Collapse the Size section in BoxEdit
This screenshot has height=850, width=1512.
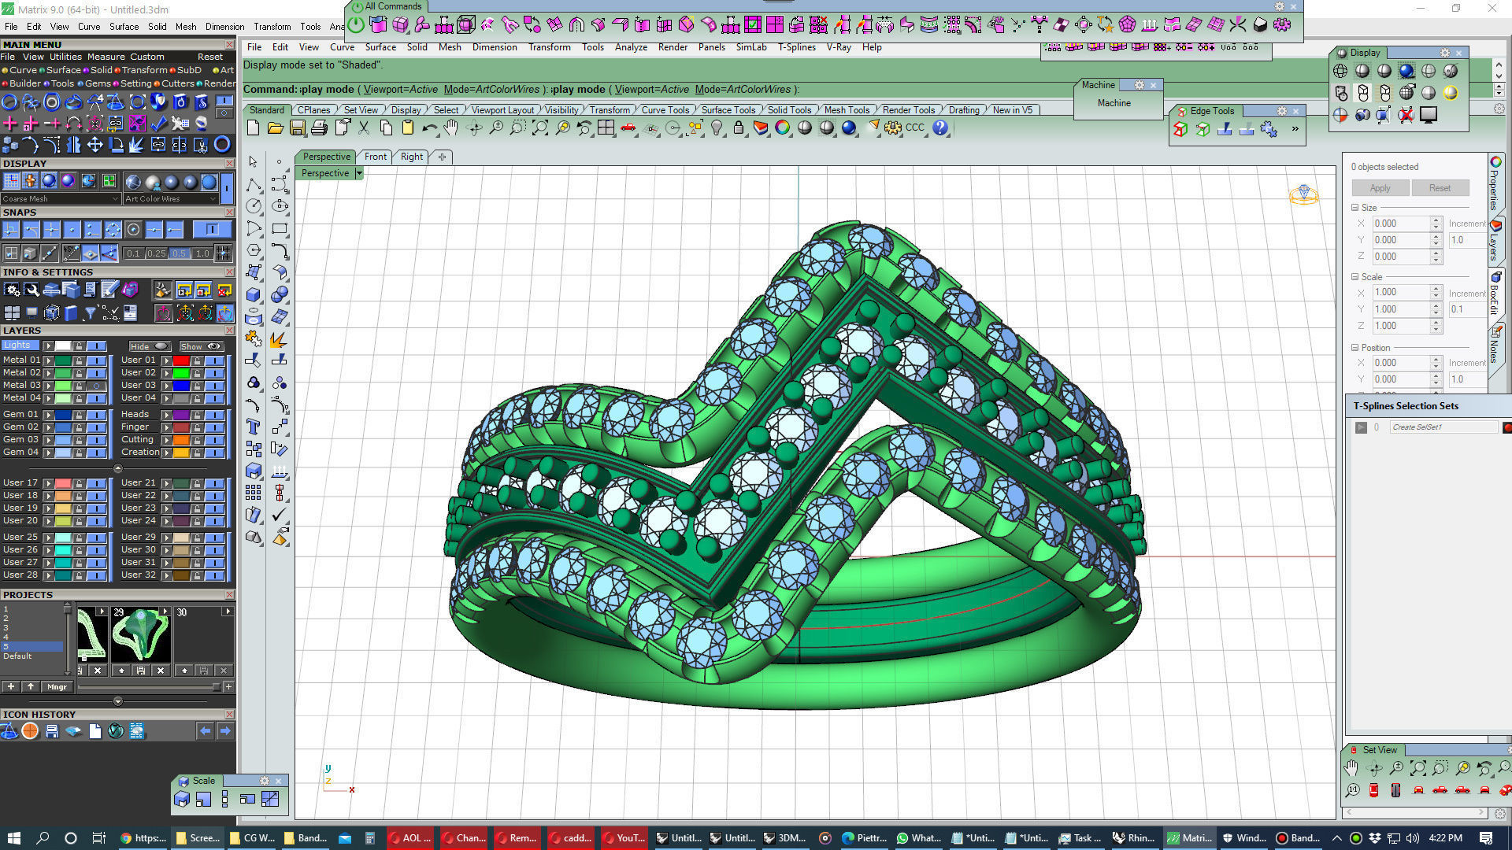[x=1355, y=208]
